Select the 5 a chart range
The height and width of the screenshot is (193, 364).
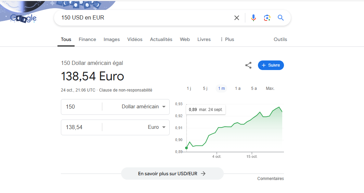pos(254,88)
